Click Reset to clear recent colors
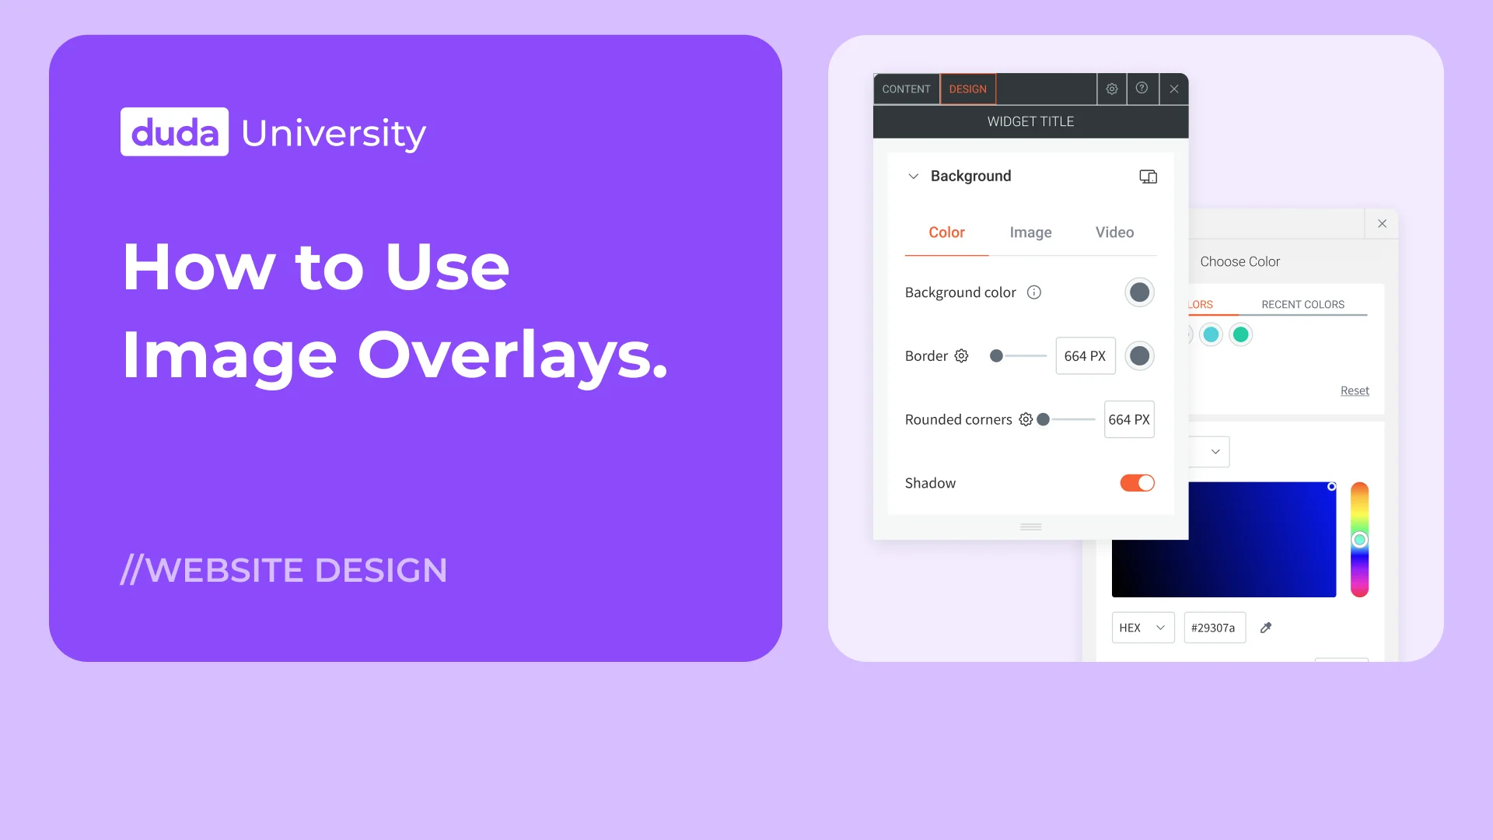1493x840 pixels. [x=1354, y=390]
